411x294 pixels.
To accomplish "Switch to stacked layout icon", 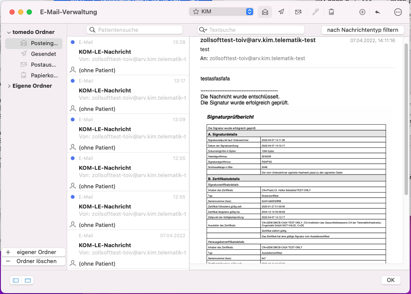I will (28, 280).
